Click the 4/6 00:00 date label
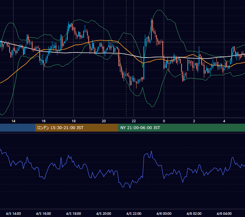245x217 pixels. 164,214
